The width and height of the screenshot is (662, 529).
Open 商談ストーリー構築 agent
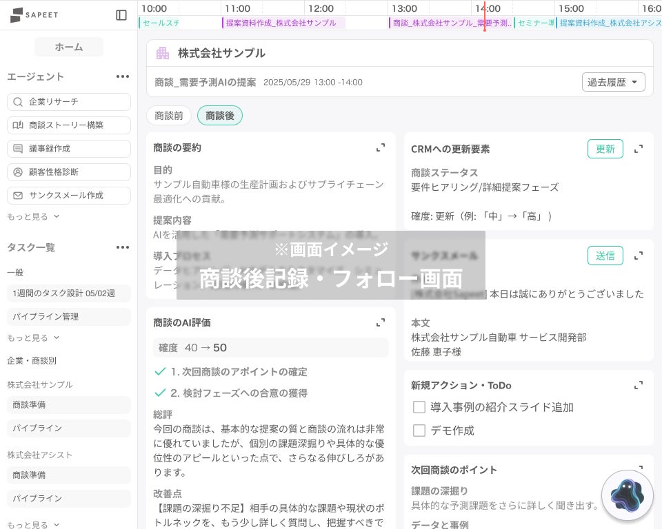69,125
